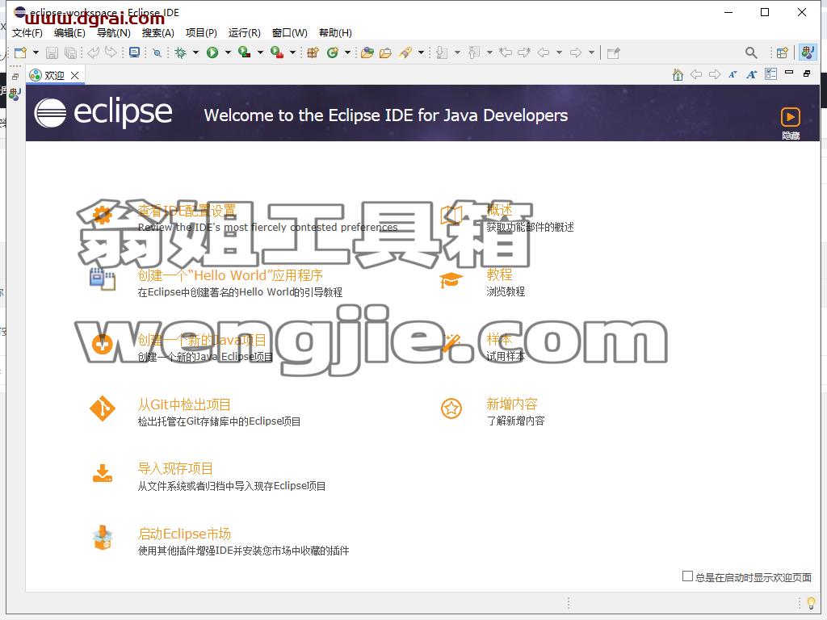
Task: Expand the Coverage dropdown arrow
Action: tap(260, 52)
